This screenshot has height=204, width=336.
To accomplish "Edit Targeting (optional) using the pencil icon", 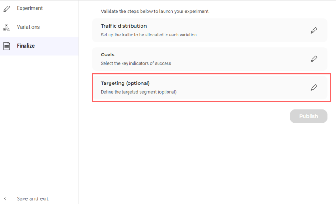I will 314,88.
